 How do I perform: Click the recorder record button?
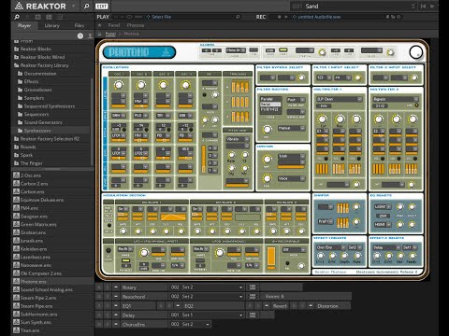pyautogui.click(x=279, y=17)
